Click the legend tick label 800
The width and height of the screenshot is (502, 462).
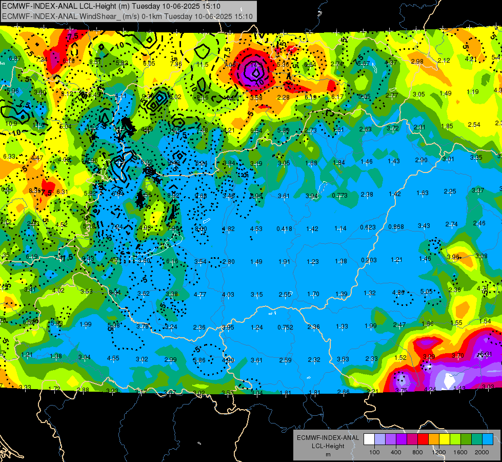click(417, 452)
